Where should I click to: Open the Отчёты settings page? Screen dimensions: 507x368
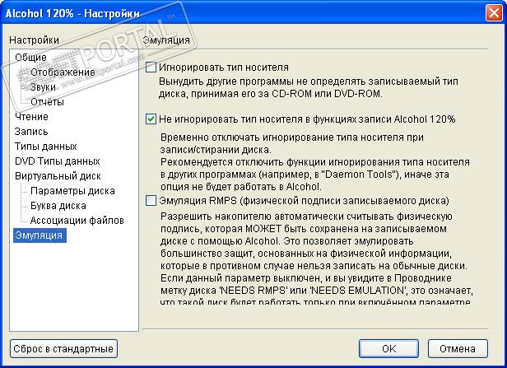pos(47,102)
